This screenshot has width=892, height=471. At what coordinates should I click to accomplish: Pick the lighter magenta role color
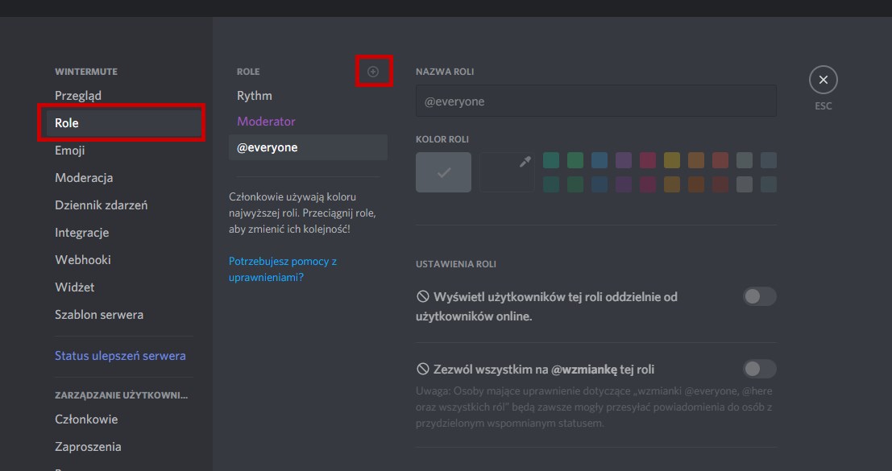[x=647, y=160]
